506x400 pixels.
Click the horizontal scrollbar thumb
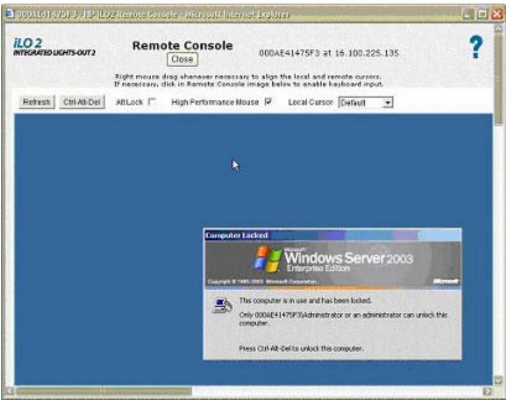click(x=103, y=391)
